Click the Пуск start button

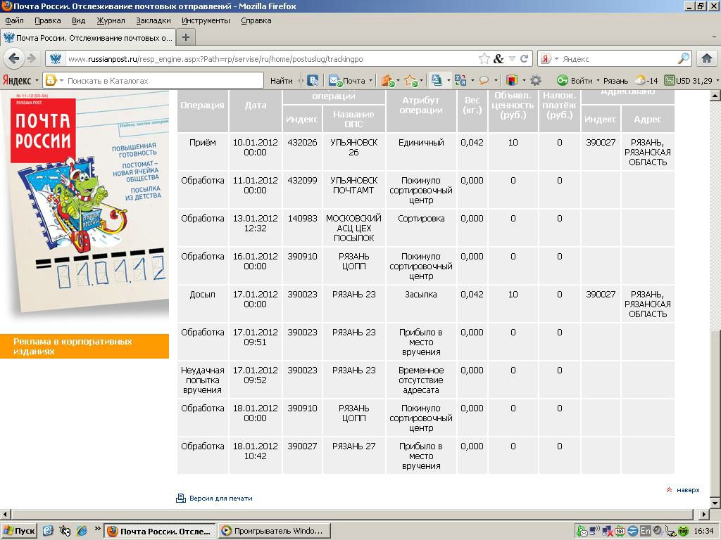pos(19,531)
